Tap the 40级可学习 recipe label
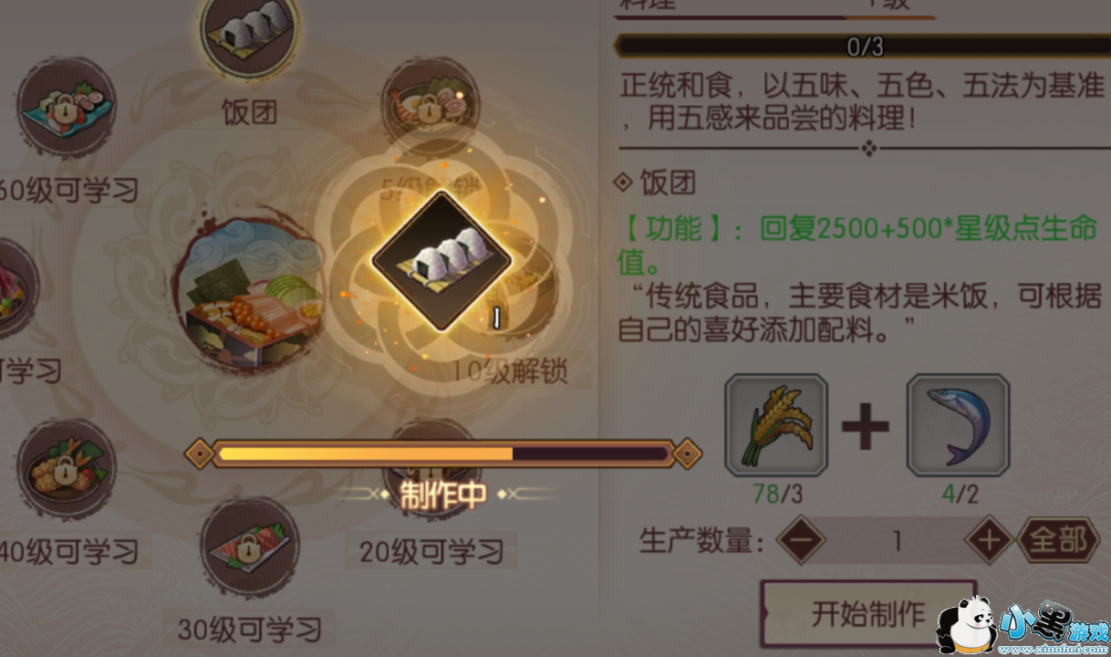 click(69, 551)
